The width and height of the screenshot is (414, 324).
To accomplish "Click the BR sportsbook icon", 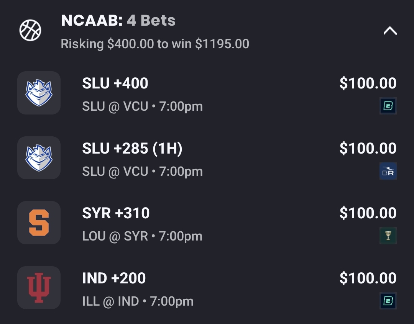I will (388, 171).
